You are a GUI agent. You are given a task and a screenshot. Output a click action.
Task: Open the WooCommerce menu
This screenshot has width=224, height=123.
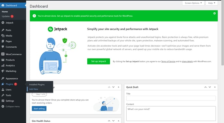[13, 54]
